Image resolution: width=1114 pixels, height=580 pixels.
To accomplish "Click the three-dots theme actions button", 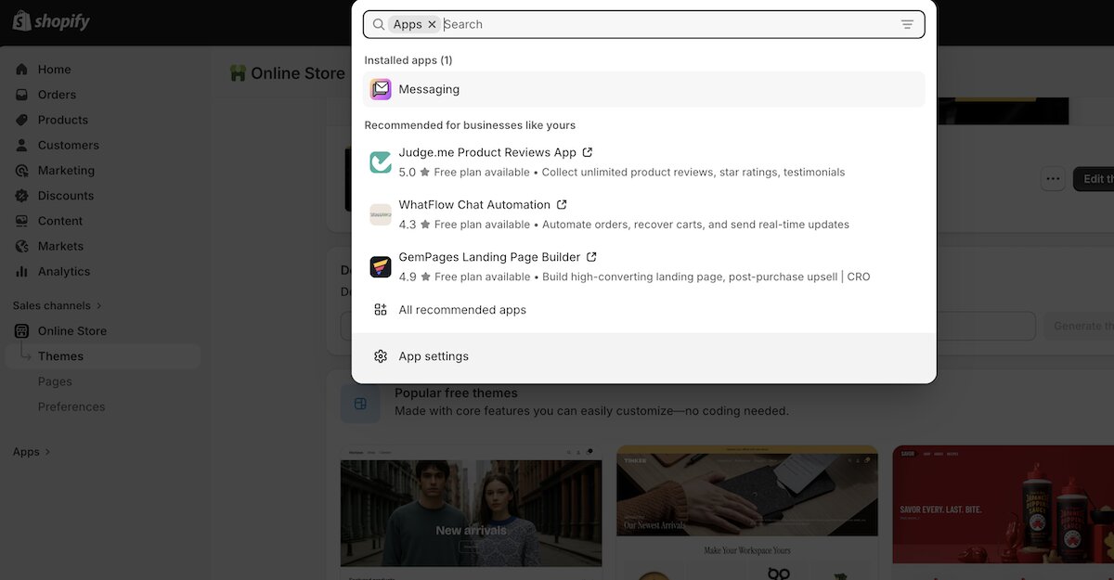I will (x=1053, y=179).
